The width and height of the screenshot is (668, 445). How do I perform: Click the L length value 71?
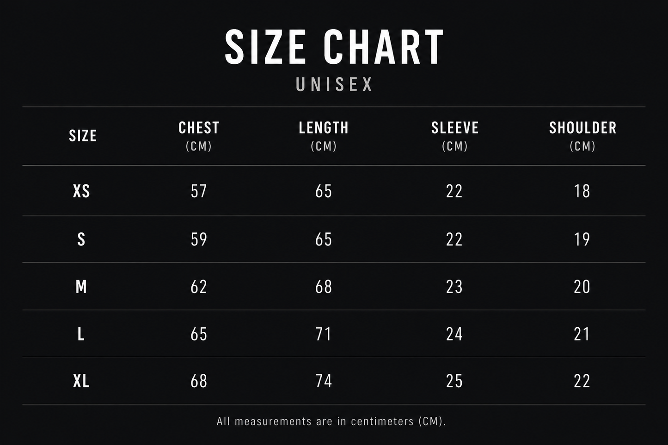point(324,334)
